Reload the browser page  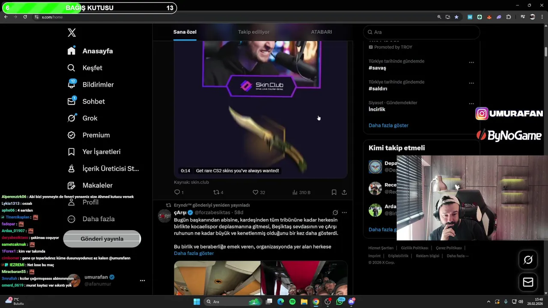click(25, 17)
